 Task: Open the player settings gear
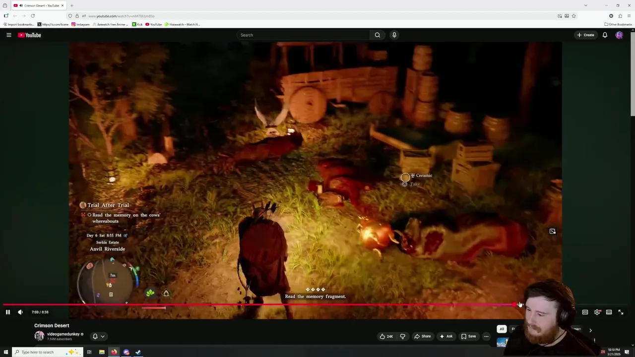597,312
